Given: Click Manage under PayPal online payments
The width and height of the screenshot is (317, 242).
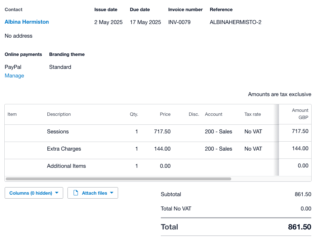Looking at the screenshot, I should coord(14,76).
